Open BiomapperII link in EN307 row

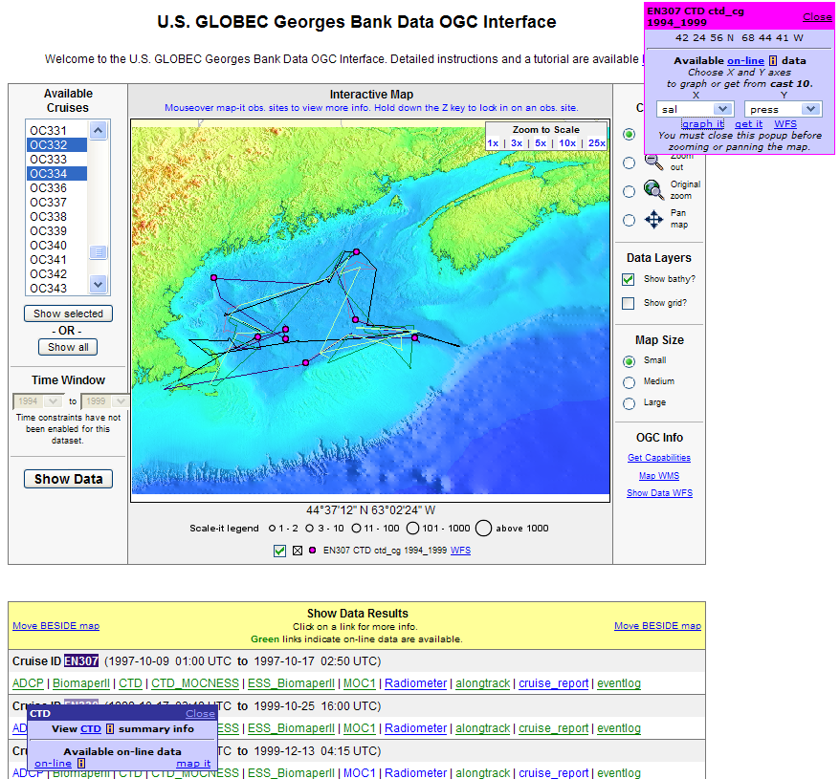pos(81,683)
